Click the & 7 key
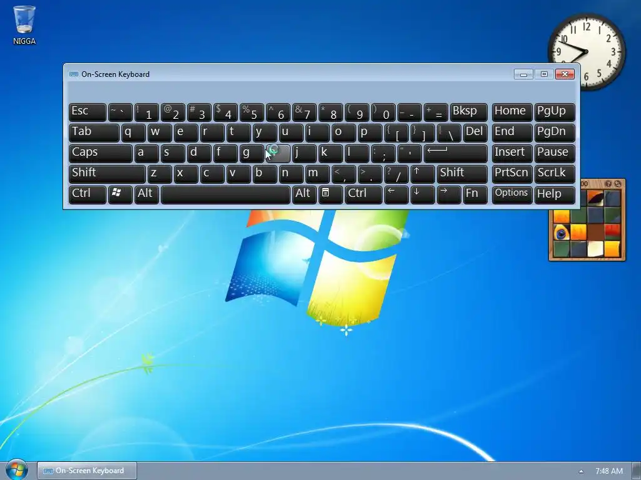The height and width of the screenshot is (480, 641). pos(304,112)
